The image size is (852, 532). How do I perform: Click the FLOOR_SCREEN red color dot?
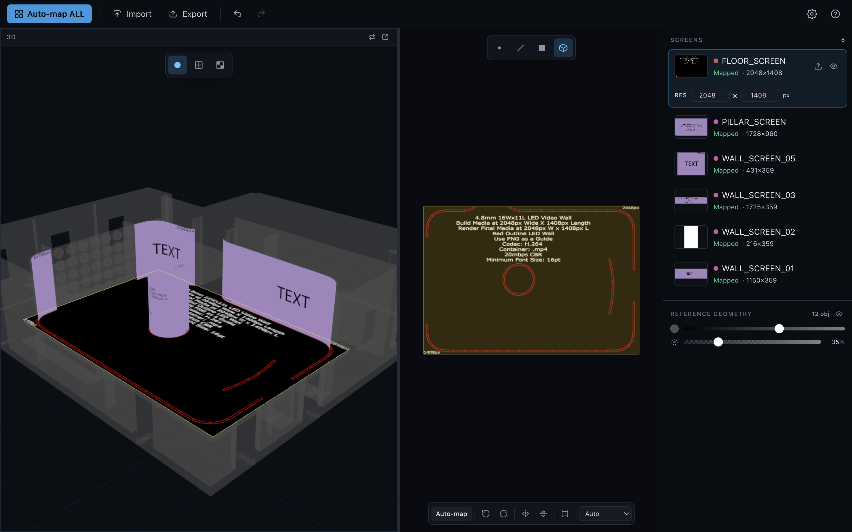(716, 61)
